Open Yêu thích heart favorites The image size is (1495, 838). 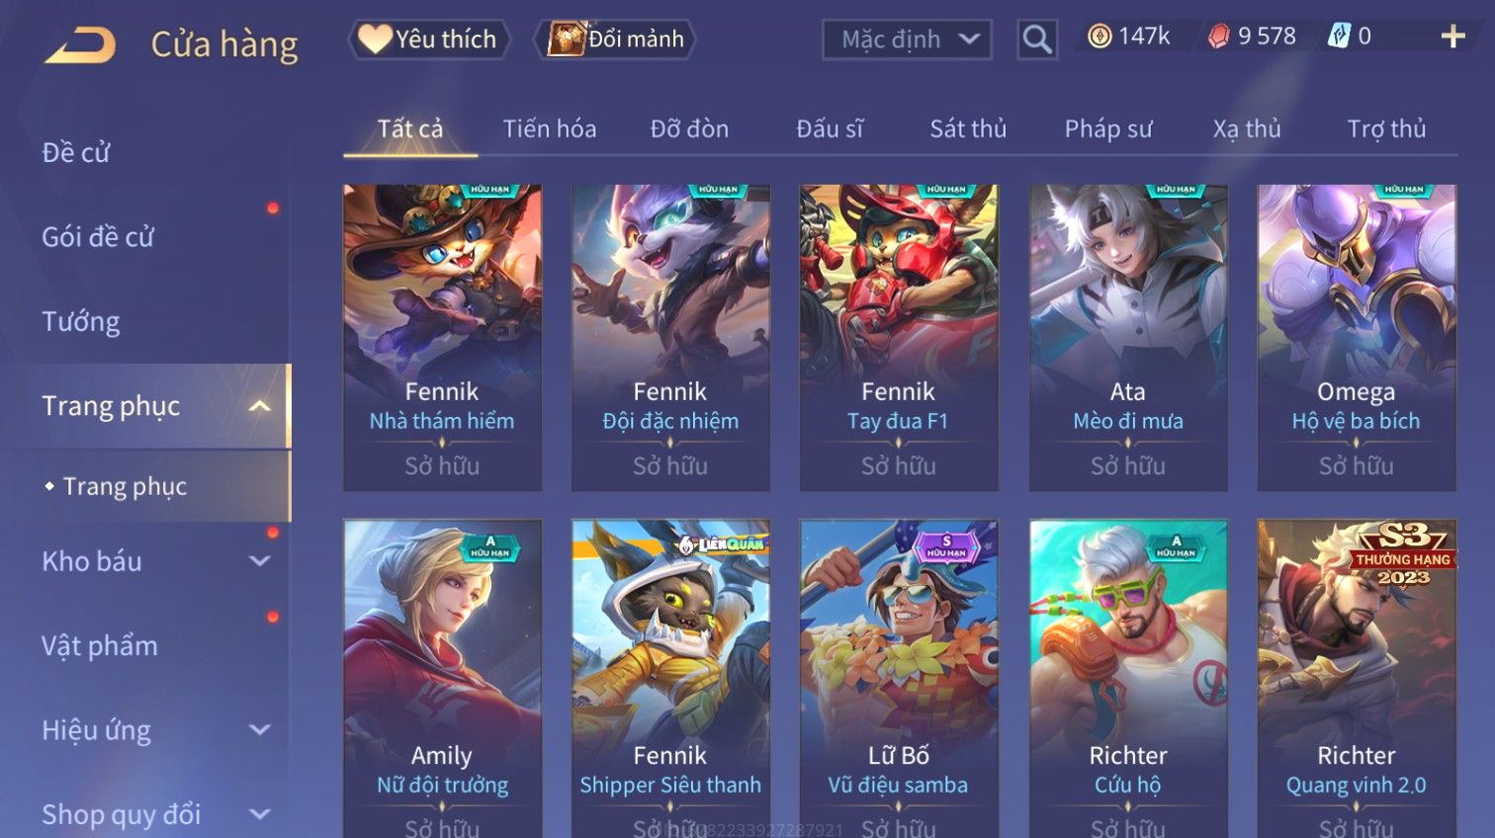click(429, 40)
